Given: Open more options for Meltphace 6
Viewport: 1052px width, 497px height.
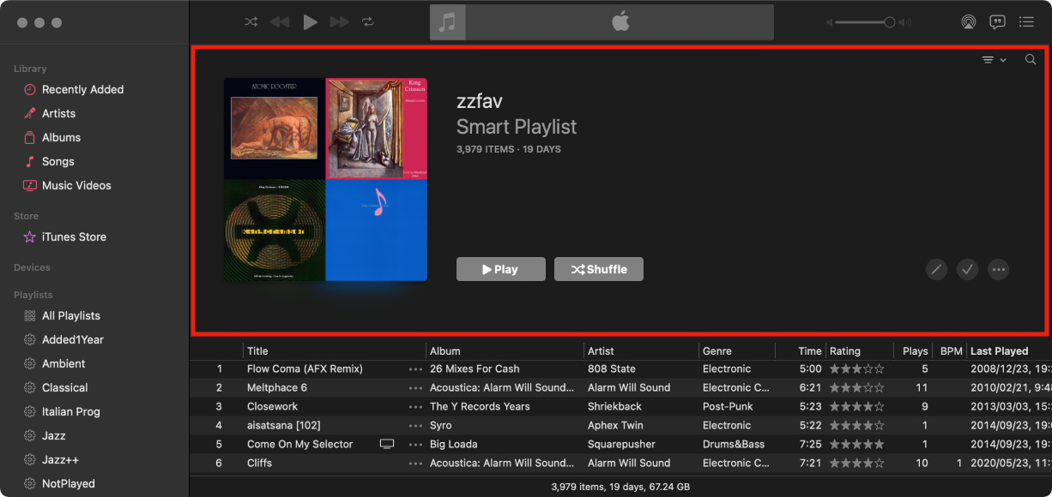Looking at the screenshot, I should click(416, 388).
